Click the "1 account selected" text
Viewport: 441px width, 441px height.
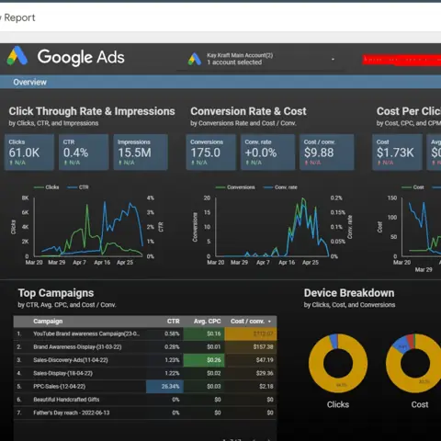(234, 62)
